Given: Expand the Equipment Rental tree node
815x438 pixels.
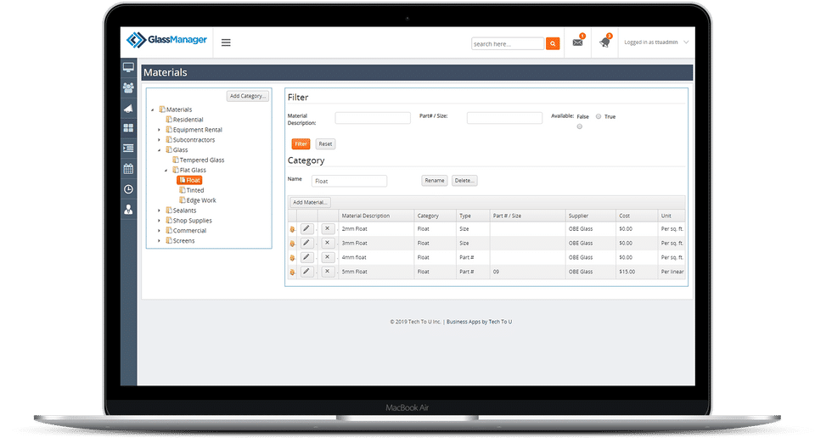Looking at the screenshot, I should click(x=159, y=130).
